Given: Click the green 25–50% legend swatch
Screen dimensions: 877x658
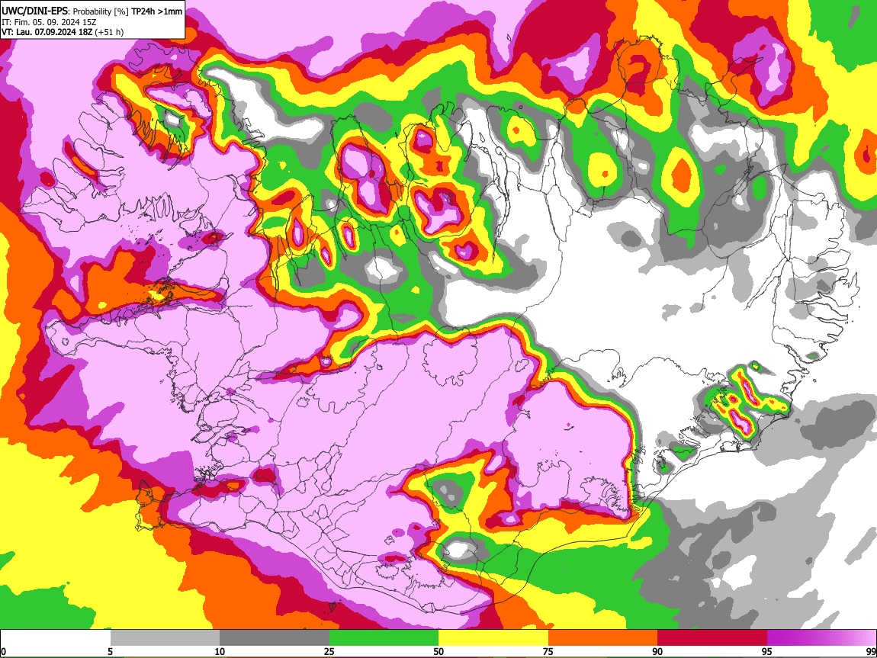Looking at the screenshot, I should 384,638.
